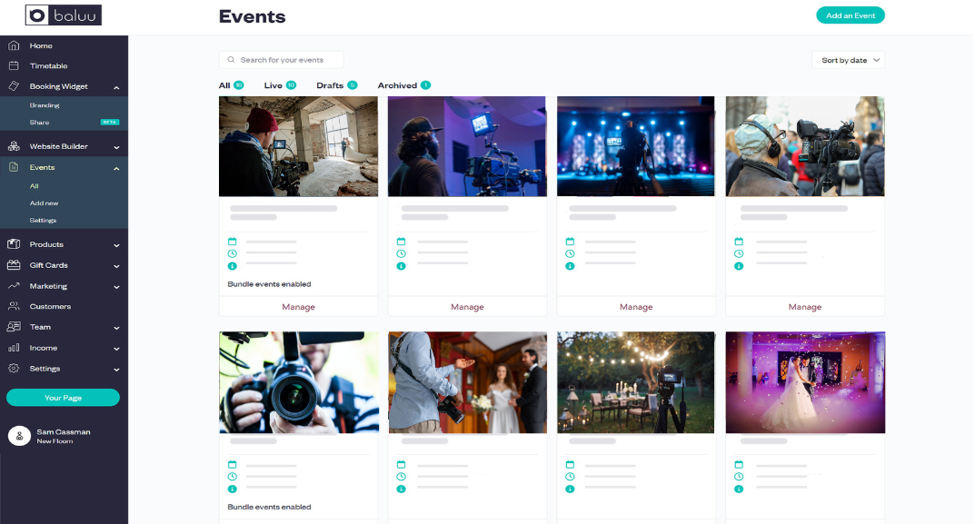This screenshot has height=524, width=975.
Task: Click the baluu logo
Action: pyautogui.click(x=63, y=15)
